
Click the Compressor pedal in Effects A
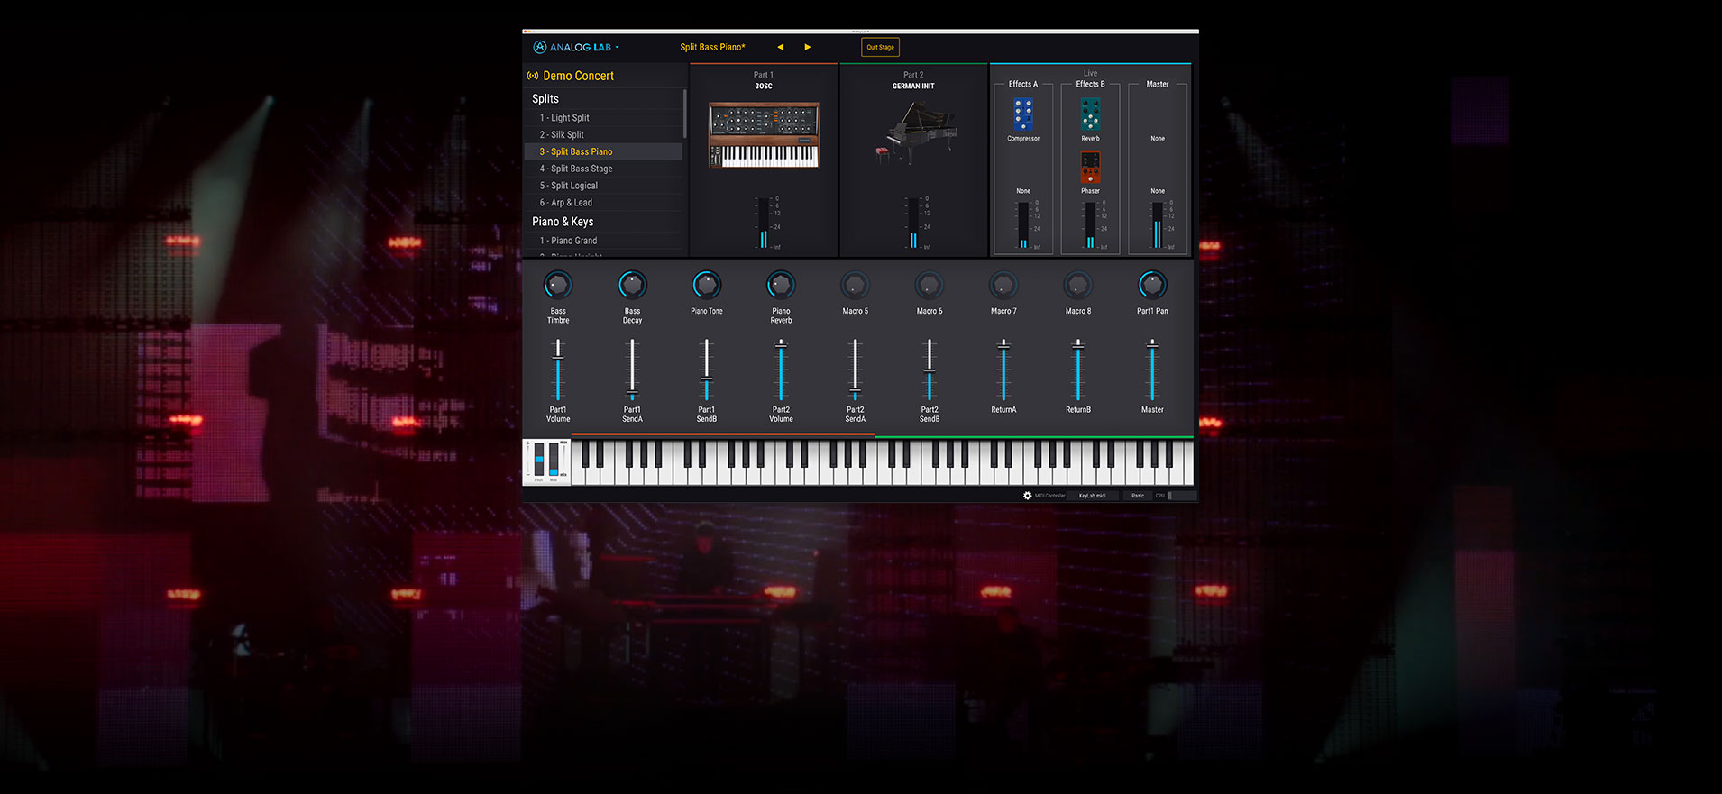1022,114
